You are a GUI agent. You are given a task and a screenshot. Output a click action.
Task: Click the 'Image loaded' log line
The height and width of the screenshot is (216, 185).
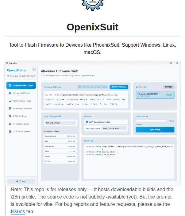[129, 148]
